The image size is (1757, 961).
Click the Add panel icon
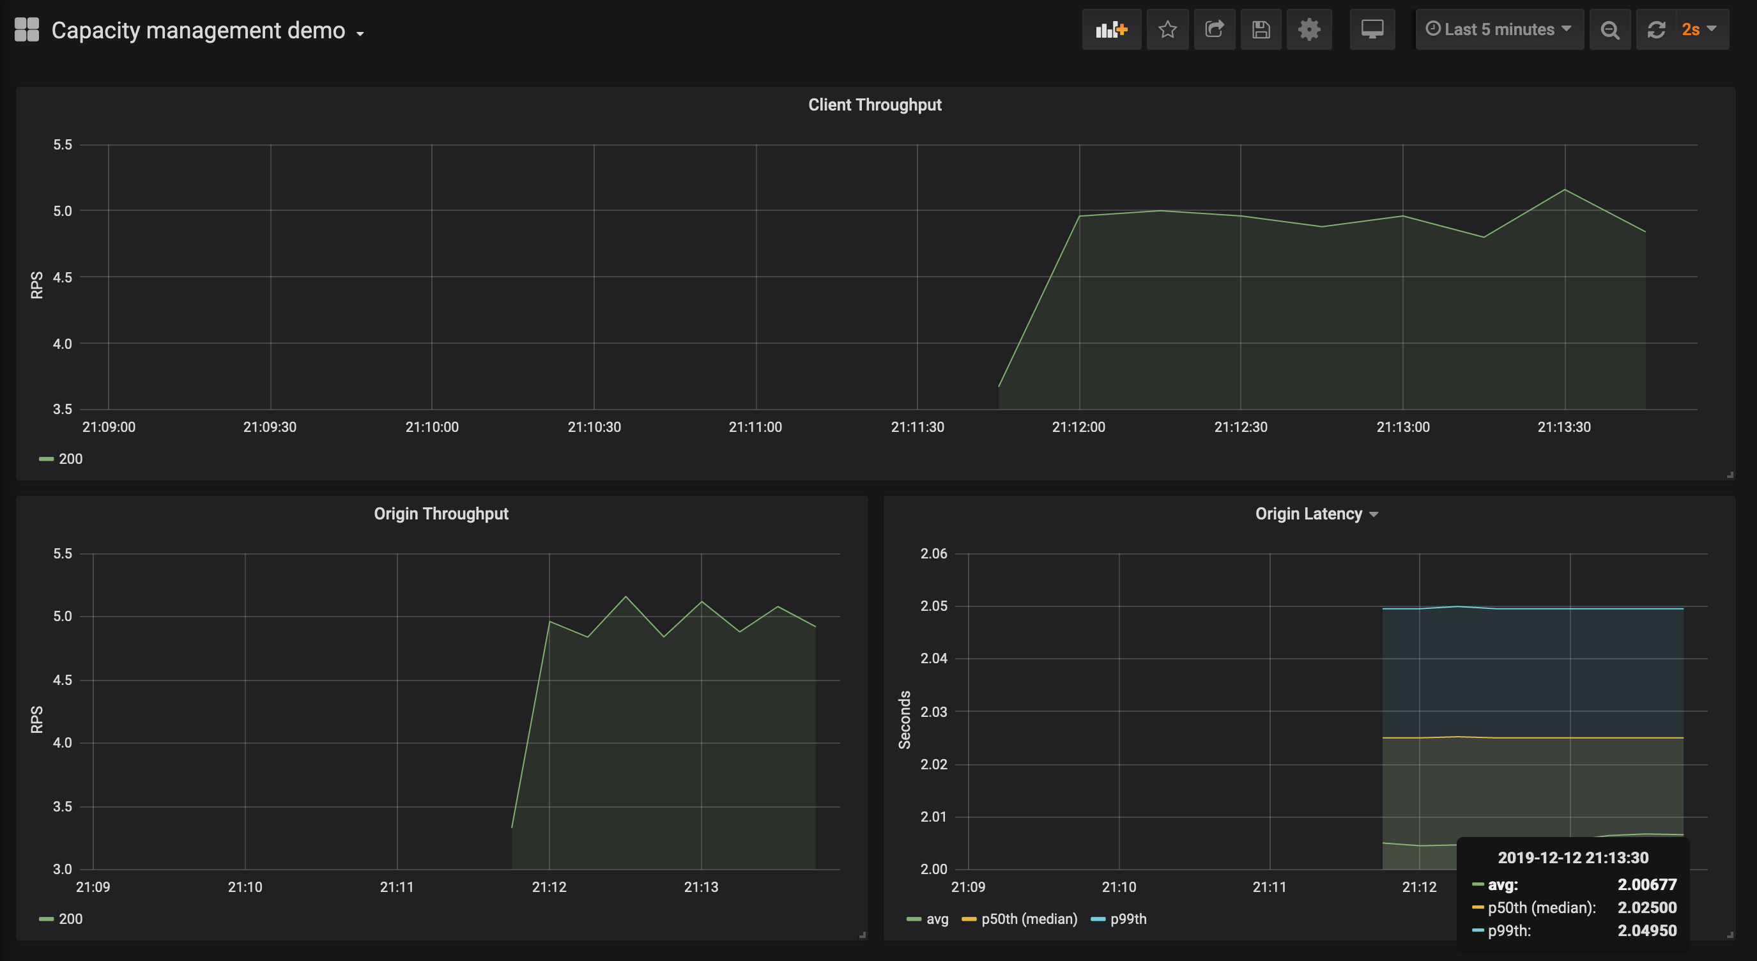point(1111,29)
